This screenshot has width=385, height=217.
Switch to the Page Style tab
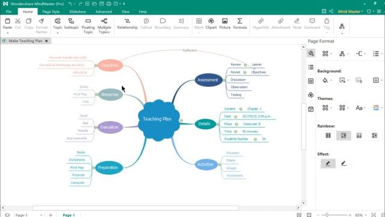coord(51,11)
